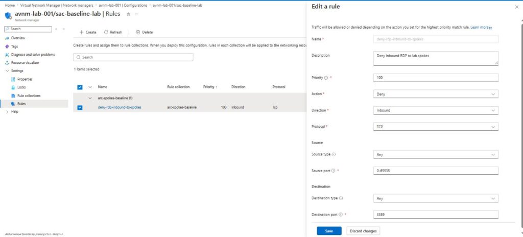Click Discard changes
Viewport: 523px width, 237px height.
tap(363, 231)
